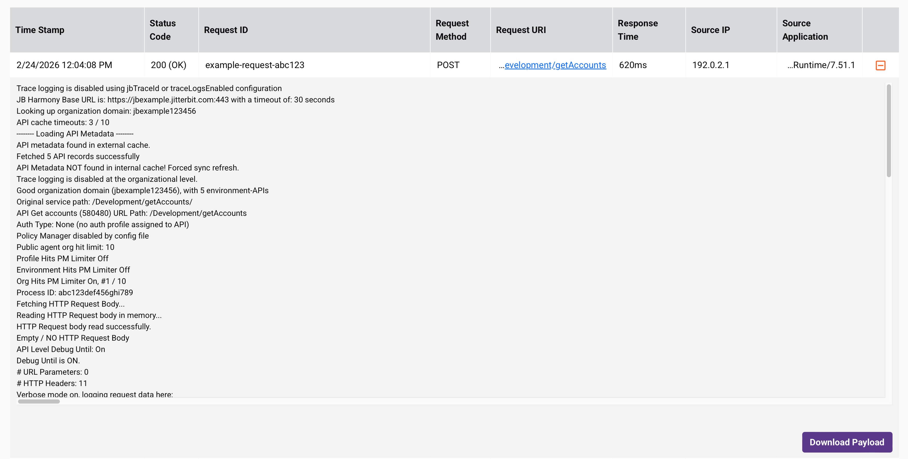Click the 2/24/2026 12:04:08 PM timestamp cell
Viewport: 908px width, 459px height.
(x=64, y=65)
